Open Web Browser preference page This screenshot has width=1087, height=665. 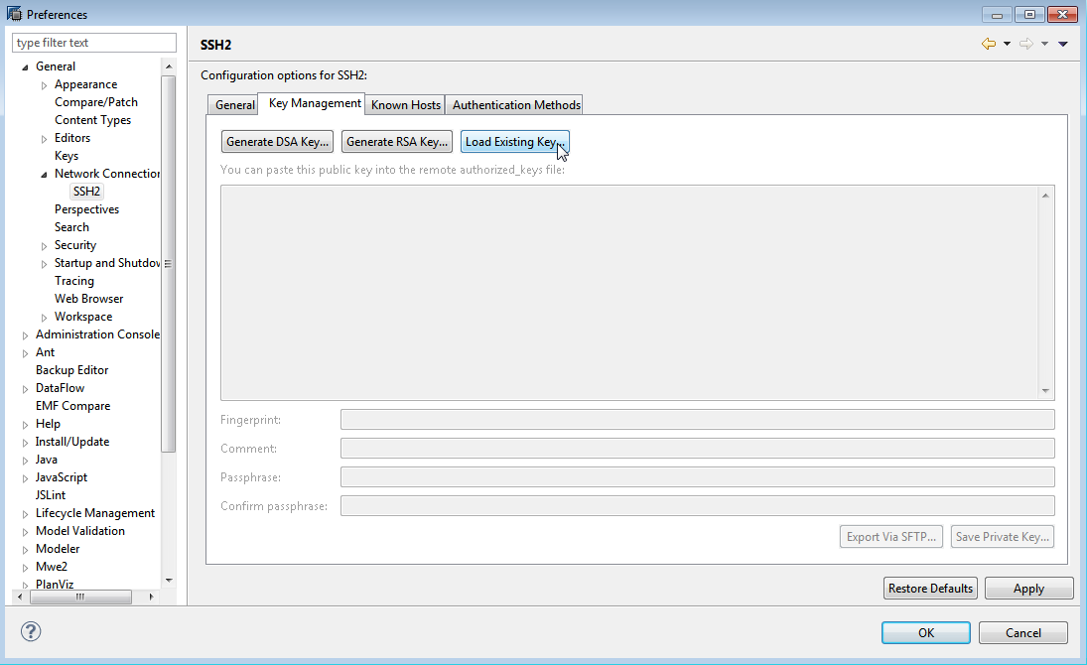tap(88, 299)
